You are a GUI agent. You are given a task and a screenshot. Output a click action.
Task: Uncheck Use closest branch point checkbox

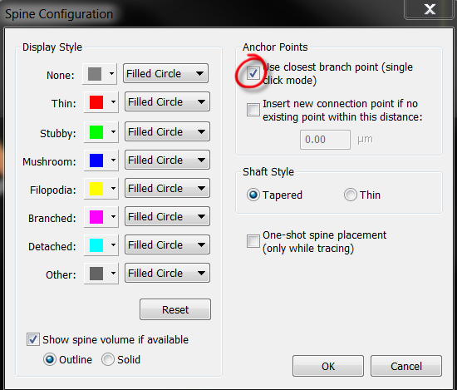pyautogui.click(x=253, y=73)
